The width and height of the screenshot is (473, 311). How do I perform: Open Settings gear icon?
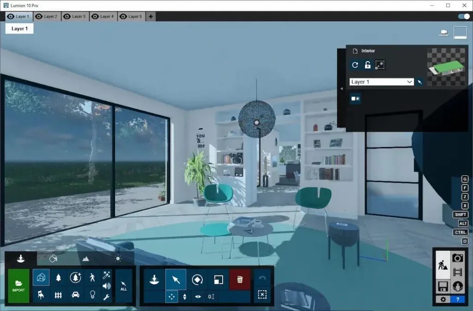443,299
